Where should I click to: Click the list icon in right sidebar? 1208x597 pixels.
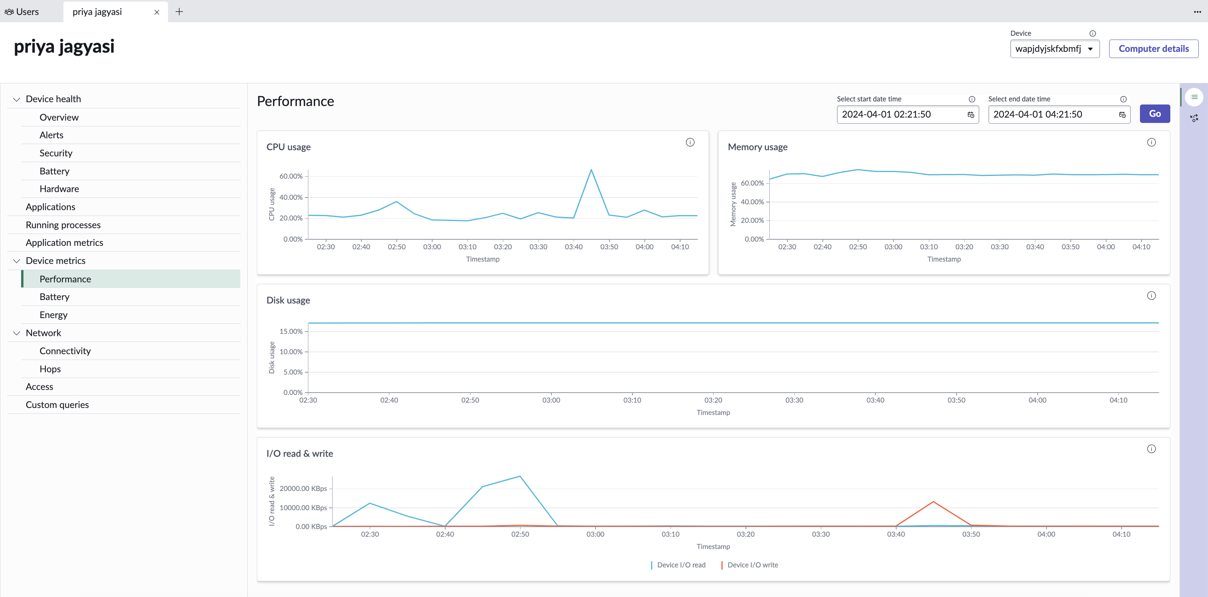[1194, 97]
